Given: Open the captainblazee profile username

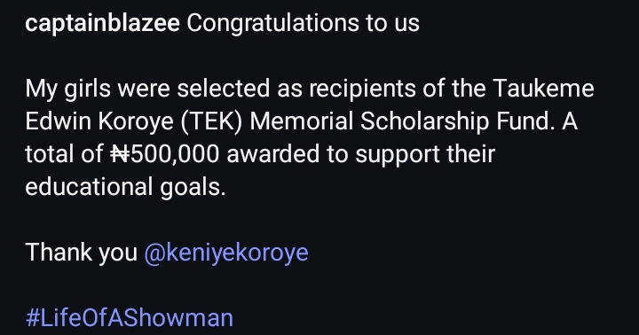Looking at the screenshot, I should tap(102, 23).
